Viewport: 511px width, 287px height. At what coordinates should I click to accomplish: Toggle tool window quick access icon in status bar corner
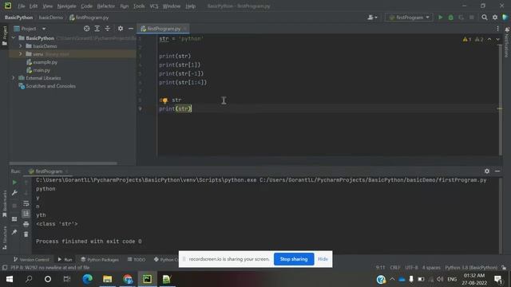pos(5,268)
